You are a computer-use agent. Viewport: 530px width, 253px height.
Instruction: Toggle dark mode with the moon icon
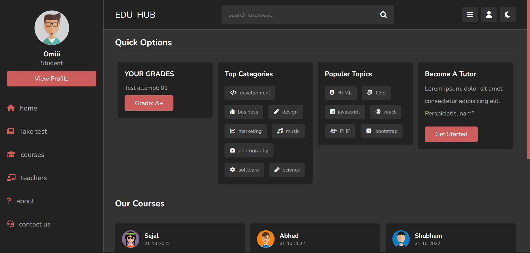[508, 15]
